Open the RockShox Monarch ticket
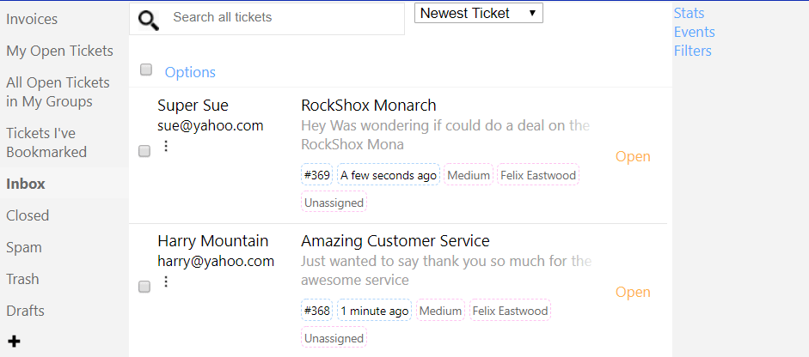The height and width of the screenshot is (357, 809). point(369,106)
